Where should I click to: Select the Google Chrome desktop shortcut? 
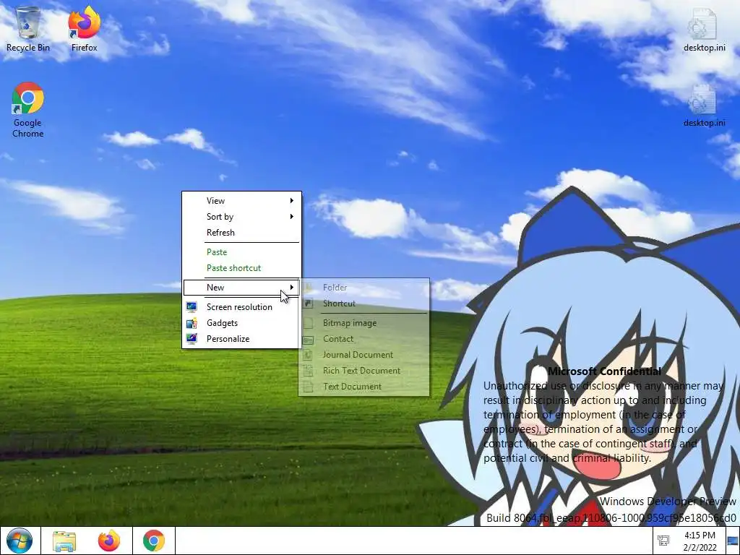coord(28,110)
